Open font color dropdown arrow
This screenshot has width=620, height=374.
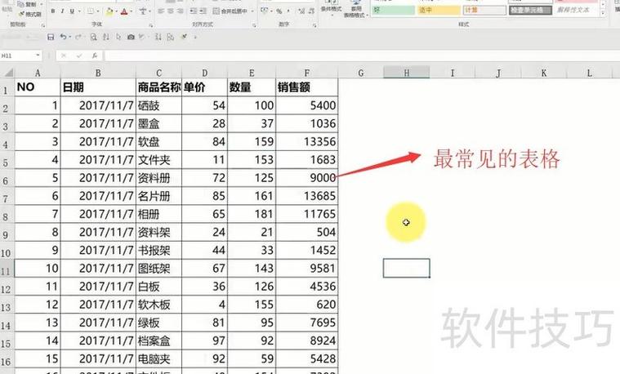[x=131, y=12]
